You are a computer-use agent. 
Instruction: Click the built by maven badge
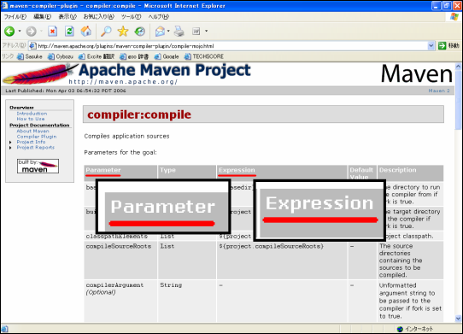point(38,167)
